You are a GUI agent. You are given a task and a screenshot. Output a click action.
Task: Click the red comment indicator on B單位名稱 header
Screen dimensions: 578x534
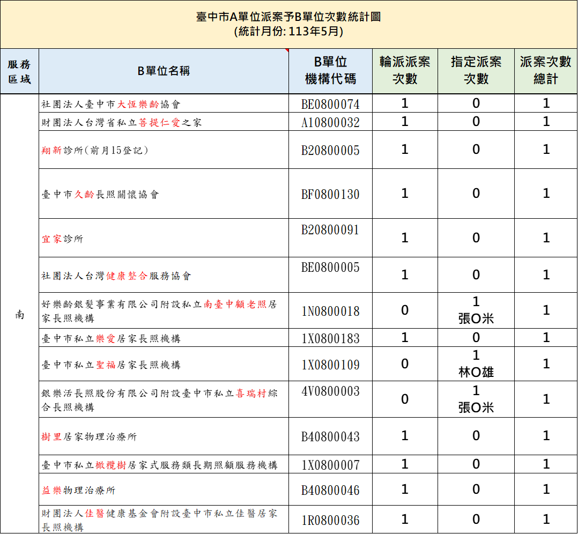(x=287, y=50)
